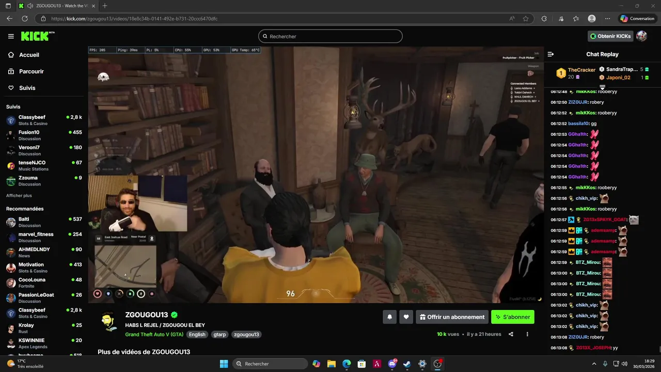Open CocoLouna recommended channel
The width and height of the screenshot is (661, 372).
(x=44, y=283)
